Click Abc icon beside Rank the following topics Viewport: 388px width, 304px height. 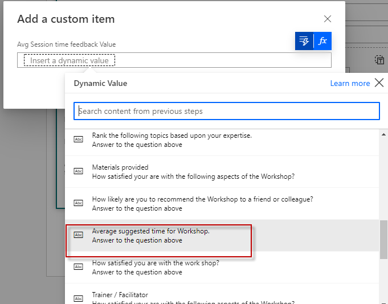[x=79, y=139]
